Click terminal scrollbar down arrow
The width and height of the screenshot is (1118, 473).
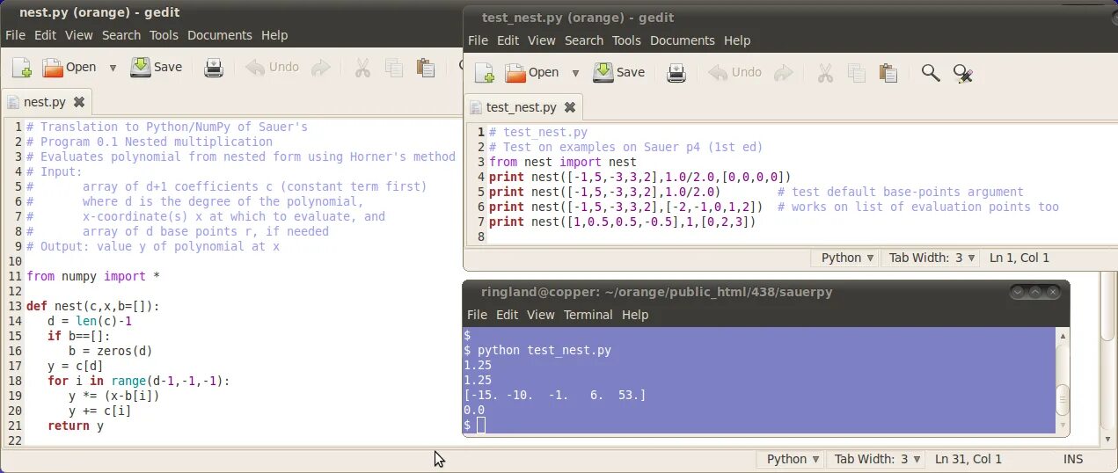pyautogui.click(x=1063, y=427)
